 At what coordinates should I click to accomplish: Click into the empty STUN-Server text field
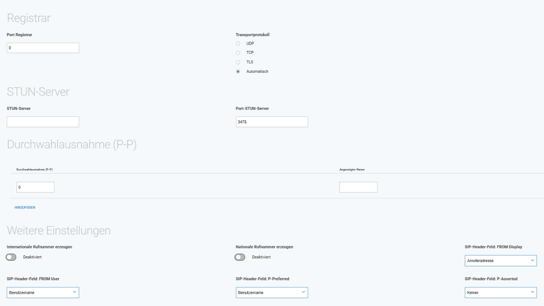click(43, 122)
